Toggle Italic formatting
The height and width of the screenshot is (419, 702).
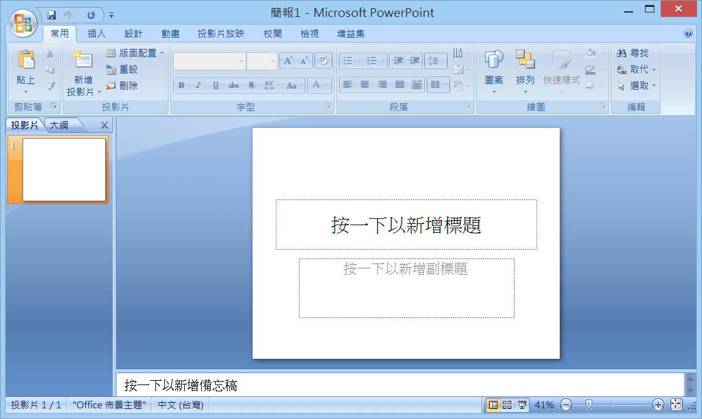coord(198,85)
